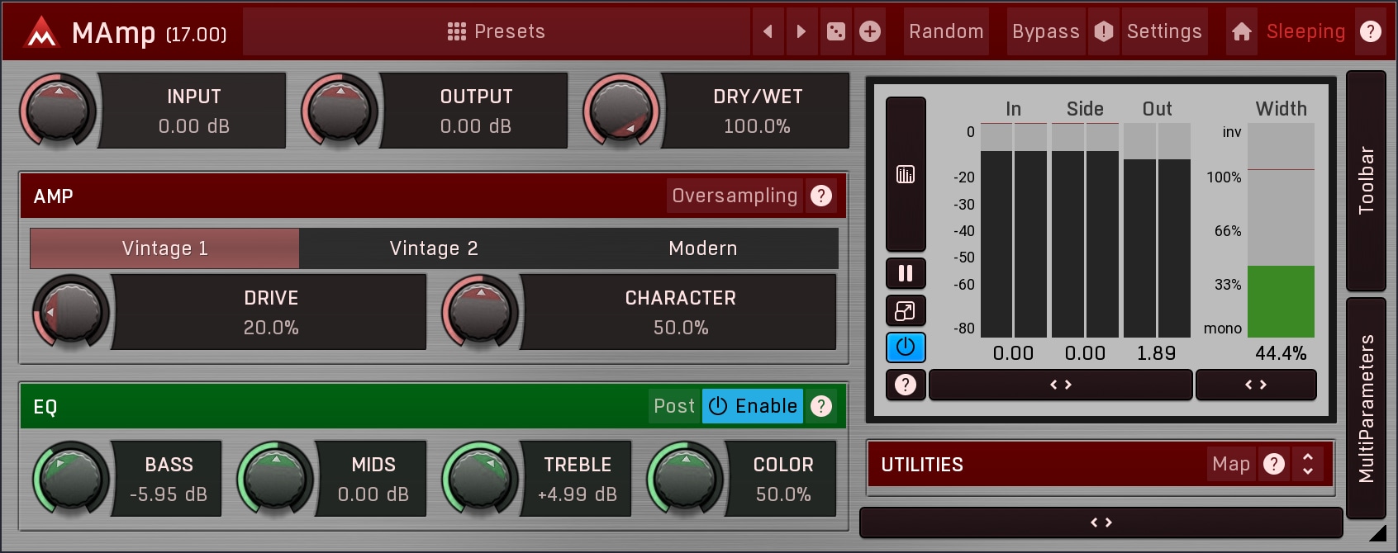The image size is (1398, 553).
Task: Click the home icon in the top bar
Action: (x=1241, y=31)
